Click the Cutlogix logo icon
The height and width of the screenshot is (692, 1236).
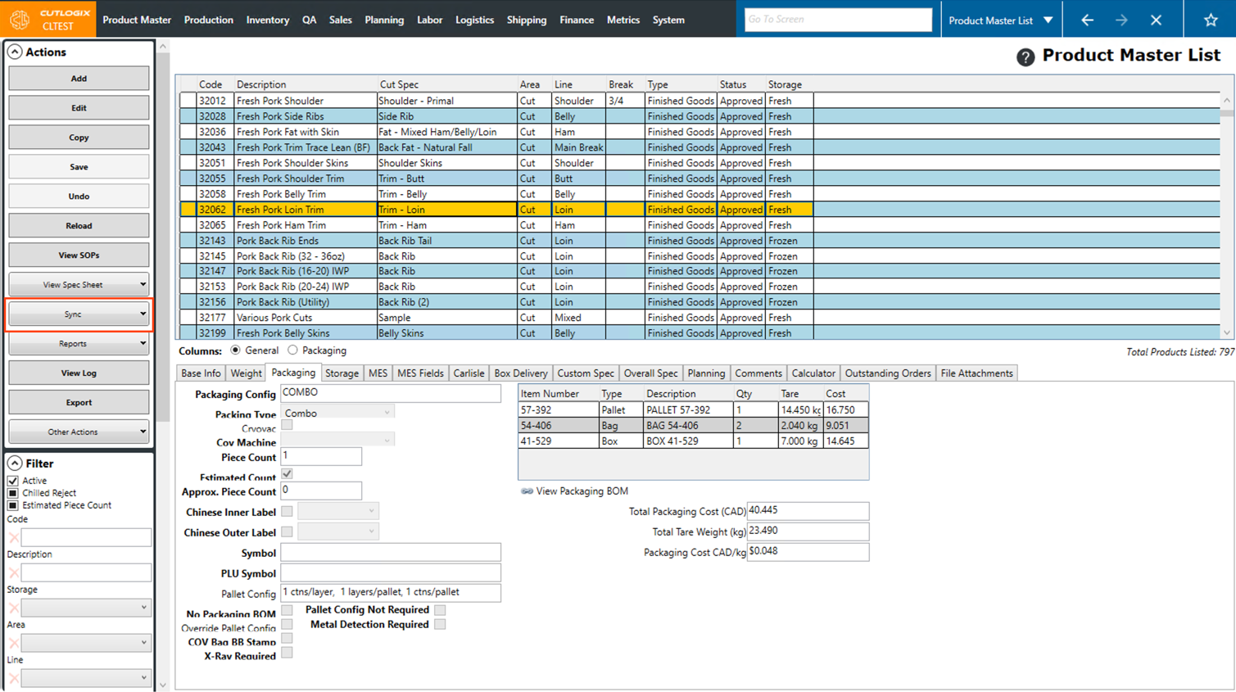click(20, 19)
